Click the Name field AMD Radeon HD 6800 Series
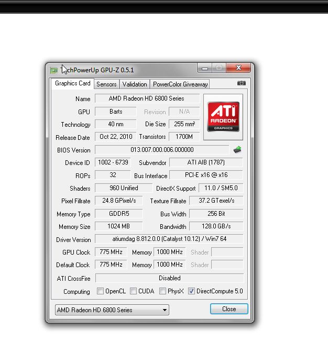Image resolution: width=328 pixels, height=363 pixels. (x=147, y=98)
